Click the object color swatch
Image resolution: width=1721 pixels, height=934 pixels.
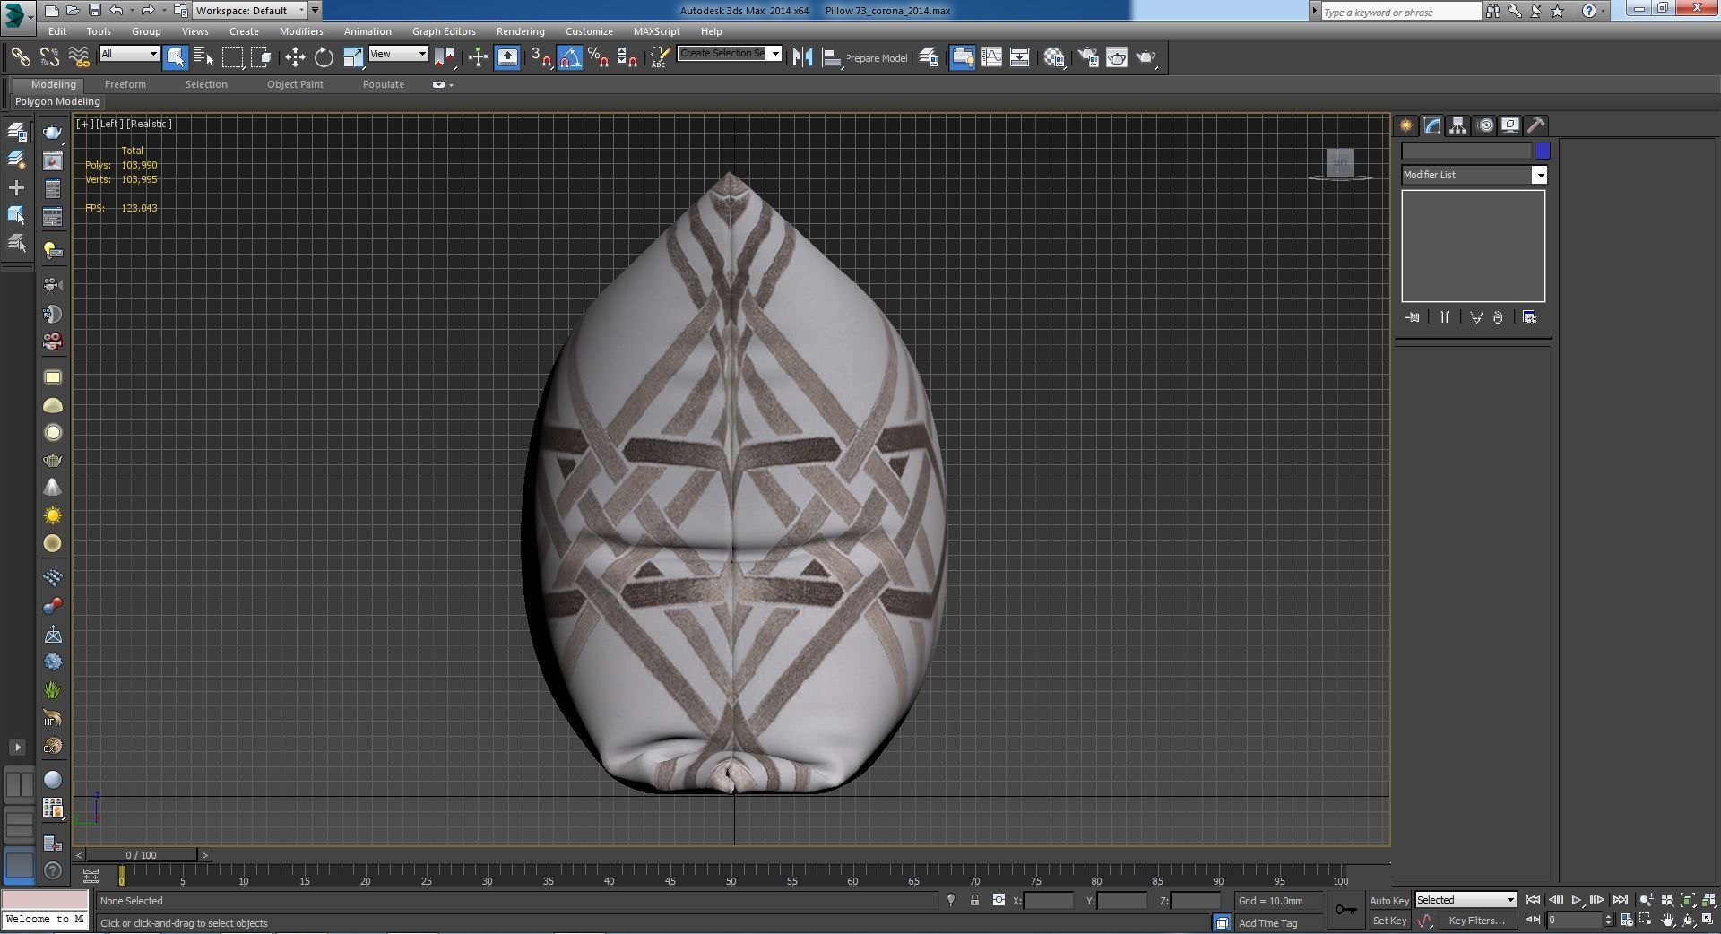point(1543,151)
